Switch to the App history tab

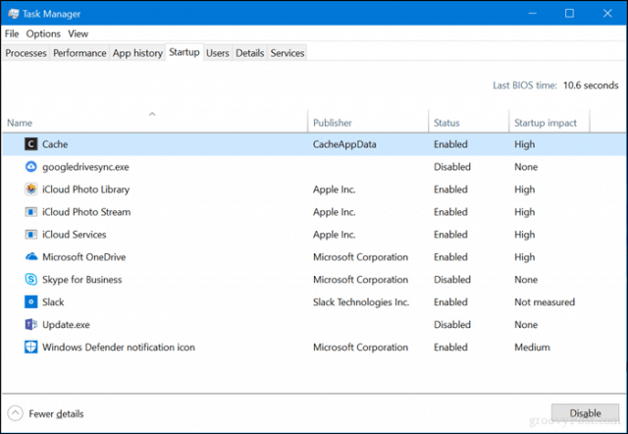point(137,53)
